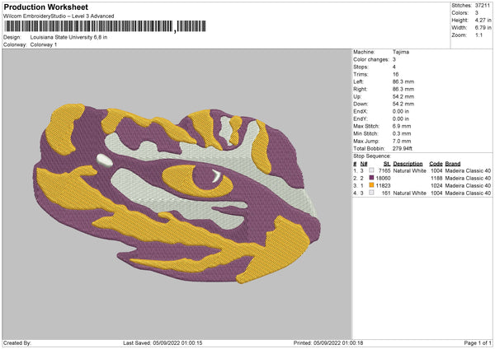
Task: Click the 'St.' column header
Action: [387, 164]
